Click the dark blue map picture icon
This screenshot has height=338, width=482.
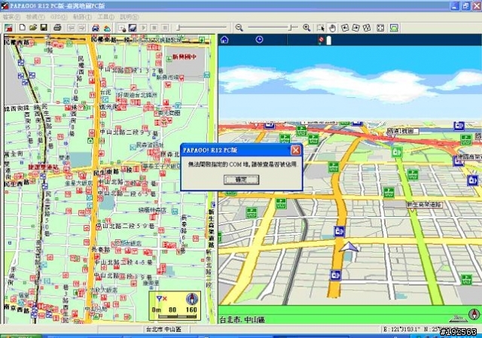[x=133, y=28]
